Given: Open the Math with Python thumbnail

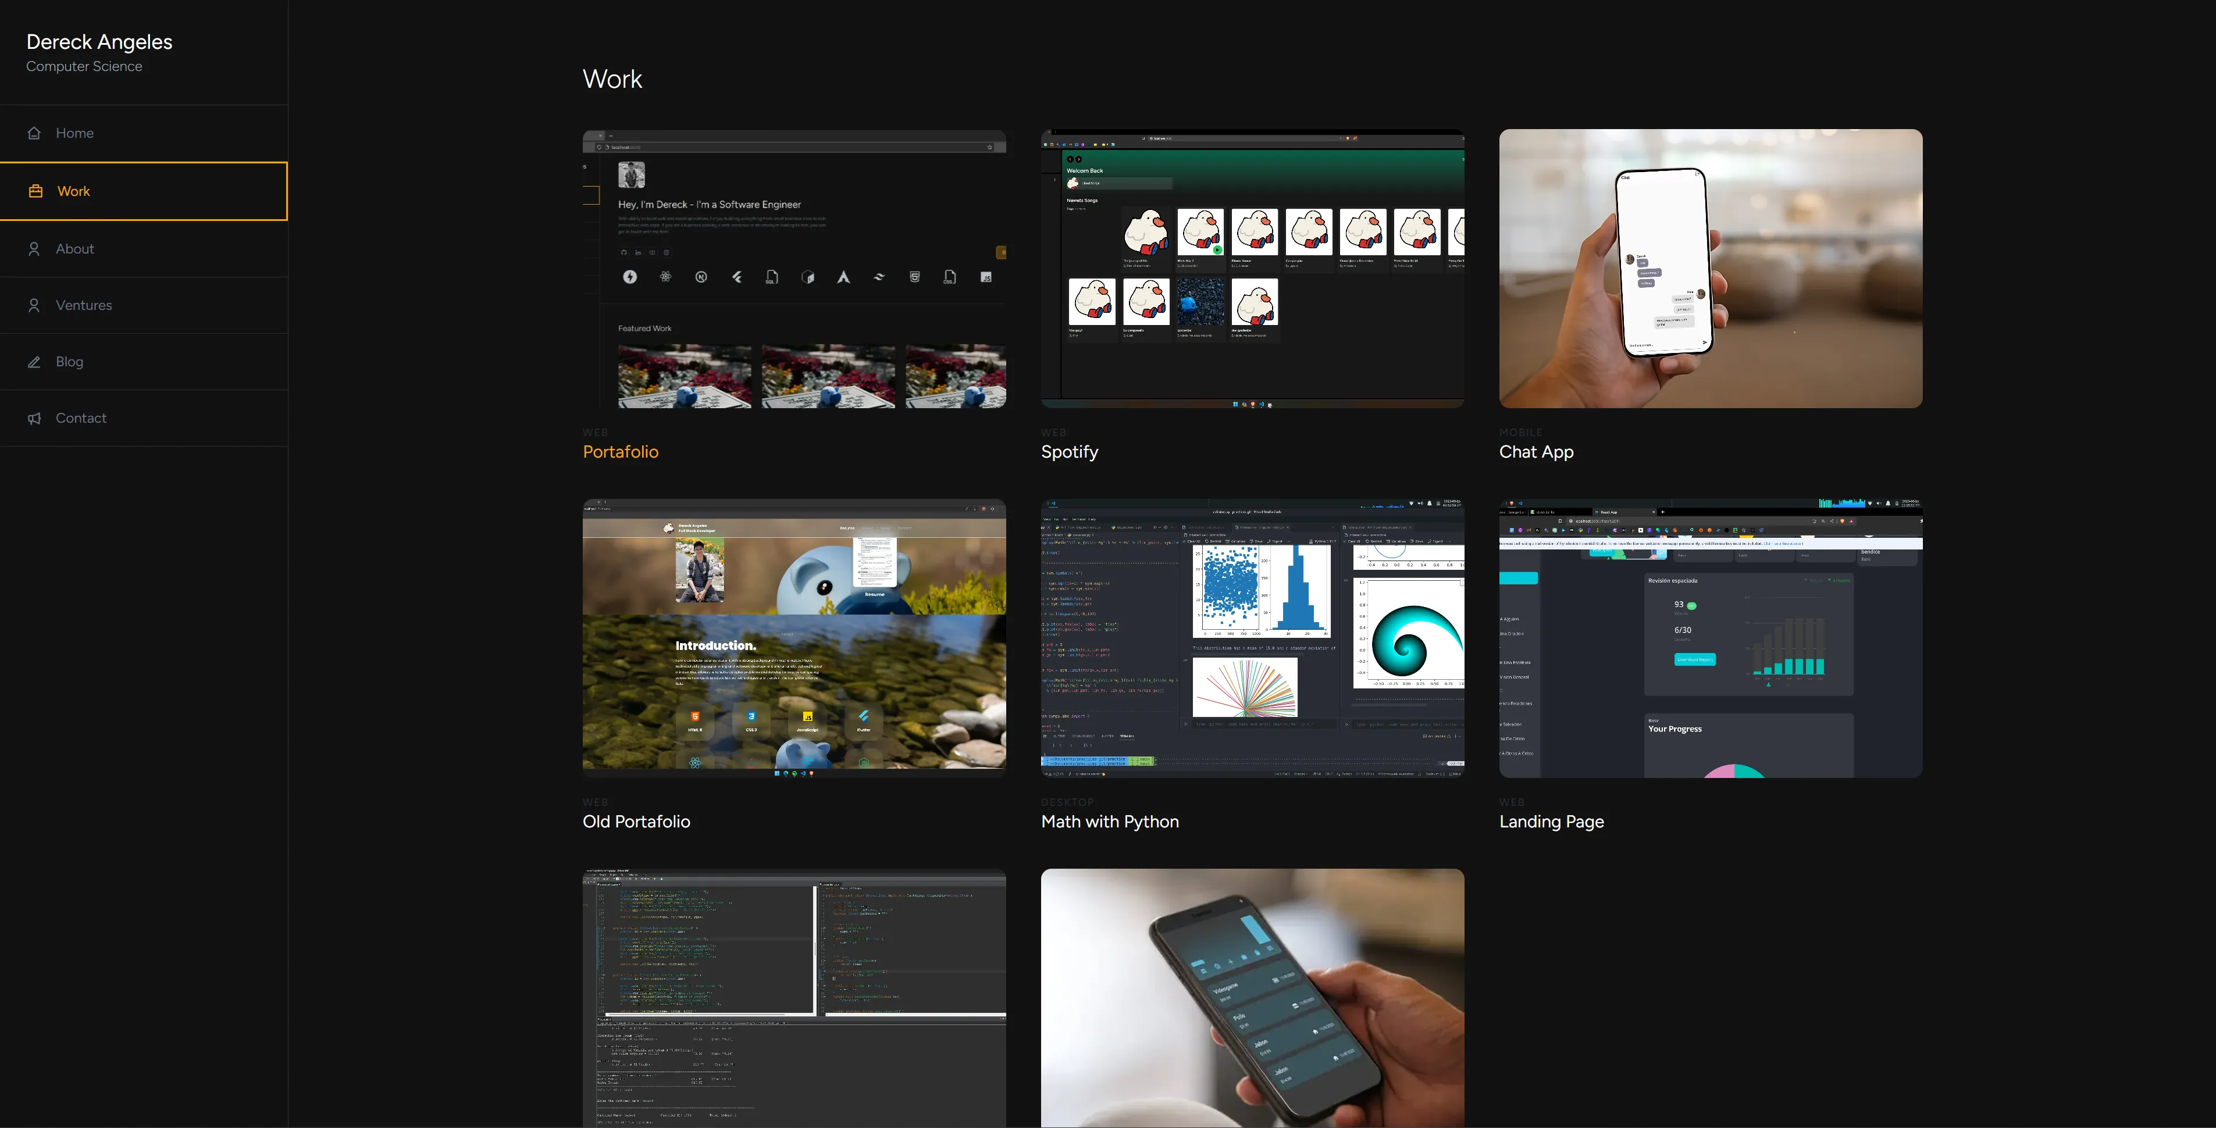Looking at the screenshot, I should point(1252,638).
